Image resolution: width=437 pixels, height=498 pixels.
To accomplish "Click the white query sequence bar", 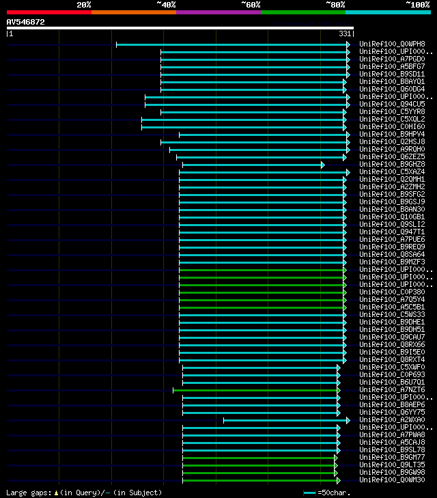I will coord(180,28).
